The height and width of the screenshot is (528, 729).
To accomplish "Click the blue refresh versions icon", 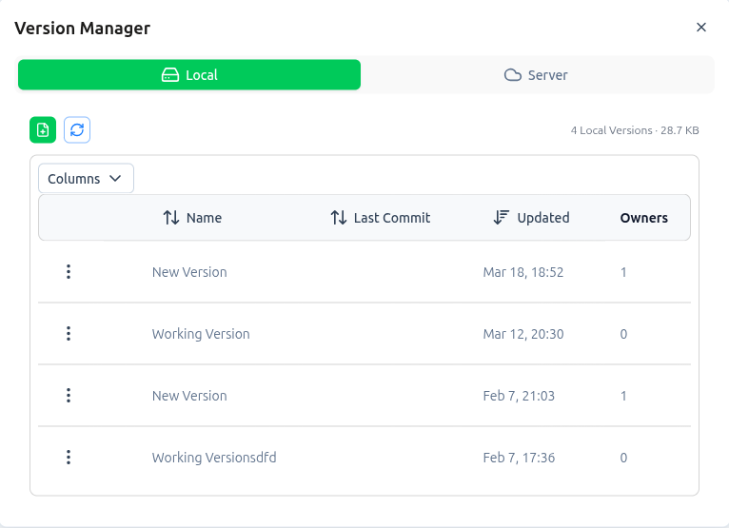I will 77,130.
